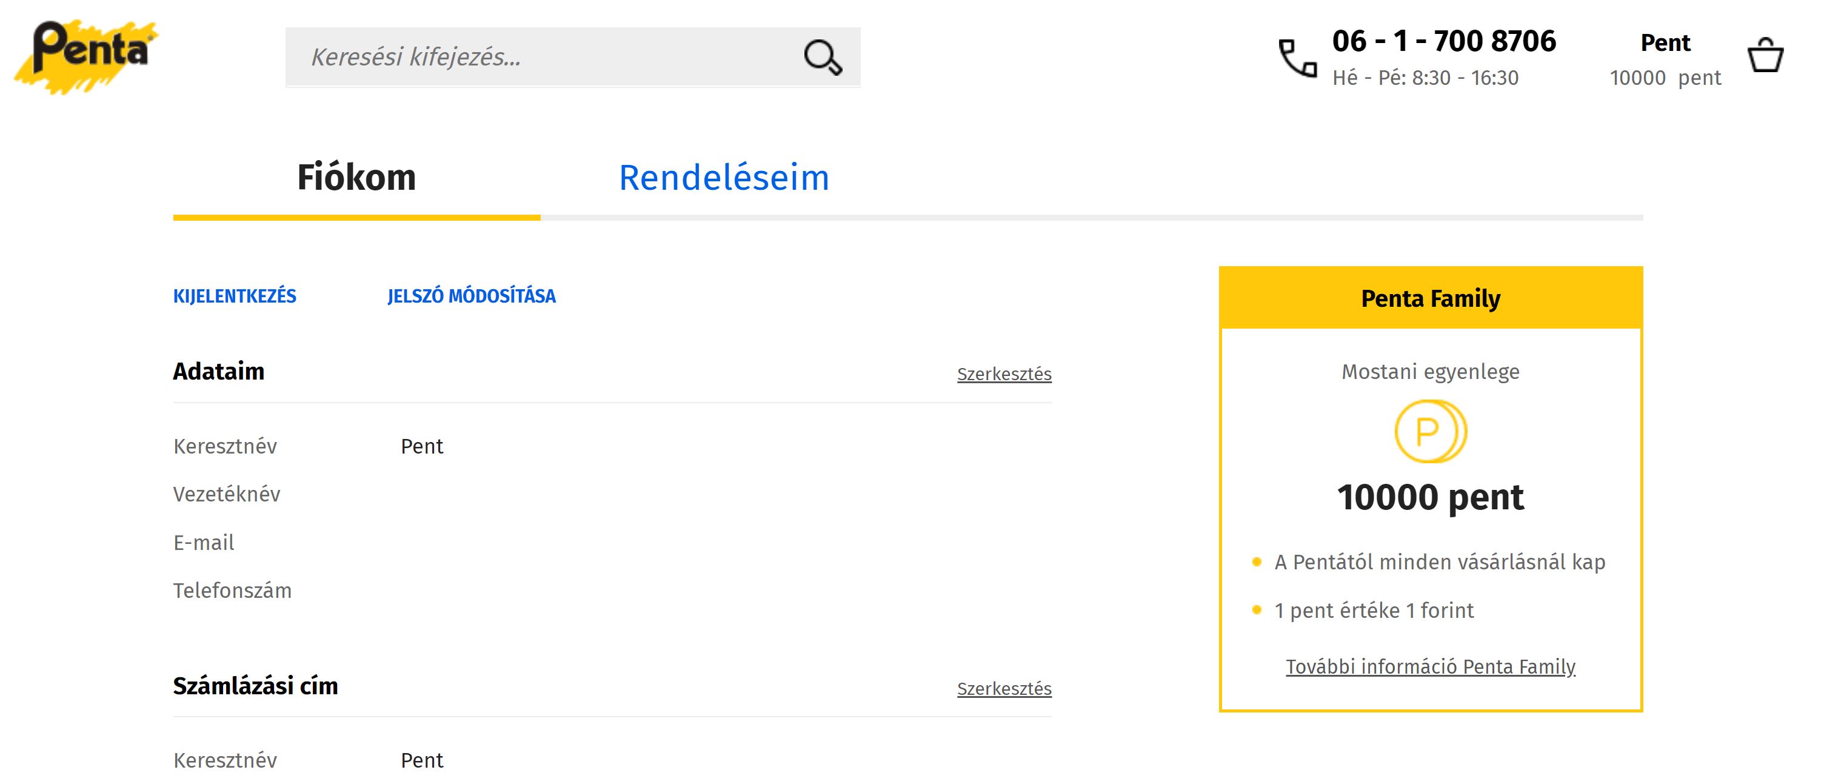Open További információ Penta Family link

[x=1431, y=666]
